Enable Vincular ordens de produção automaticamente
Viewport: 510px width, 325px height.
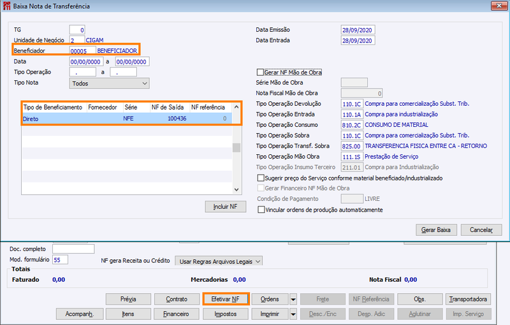point(261,210)
